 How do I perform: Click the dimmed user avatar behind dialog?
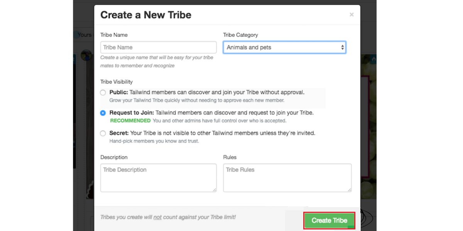click(86, 56)
